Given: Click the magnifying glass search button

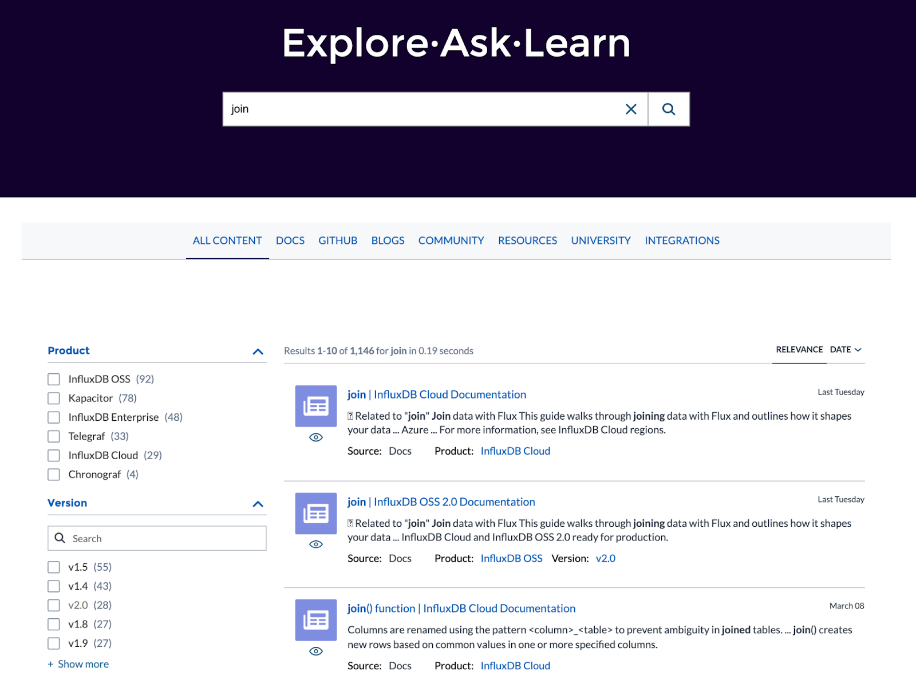Looking at the screenshot, I should click(x=668, y=109).
